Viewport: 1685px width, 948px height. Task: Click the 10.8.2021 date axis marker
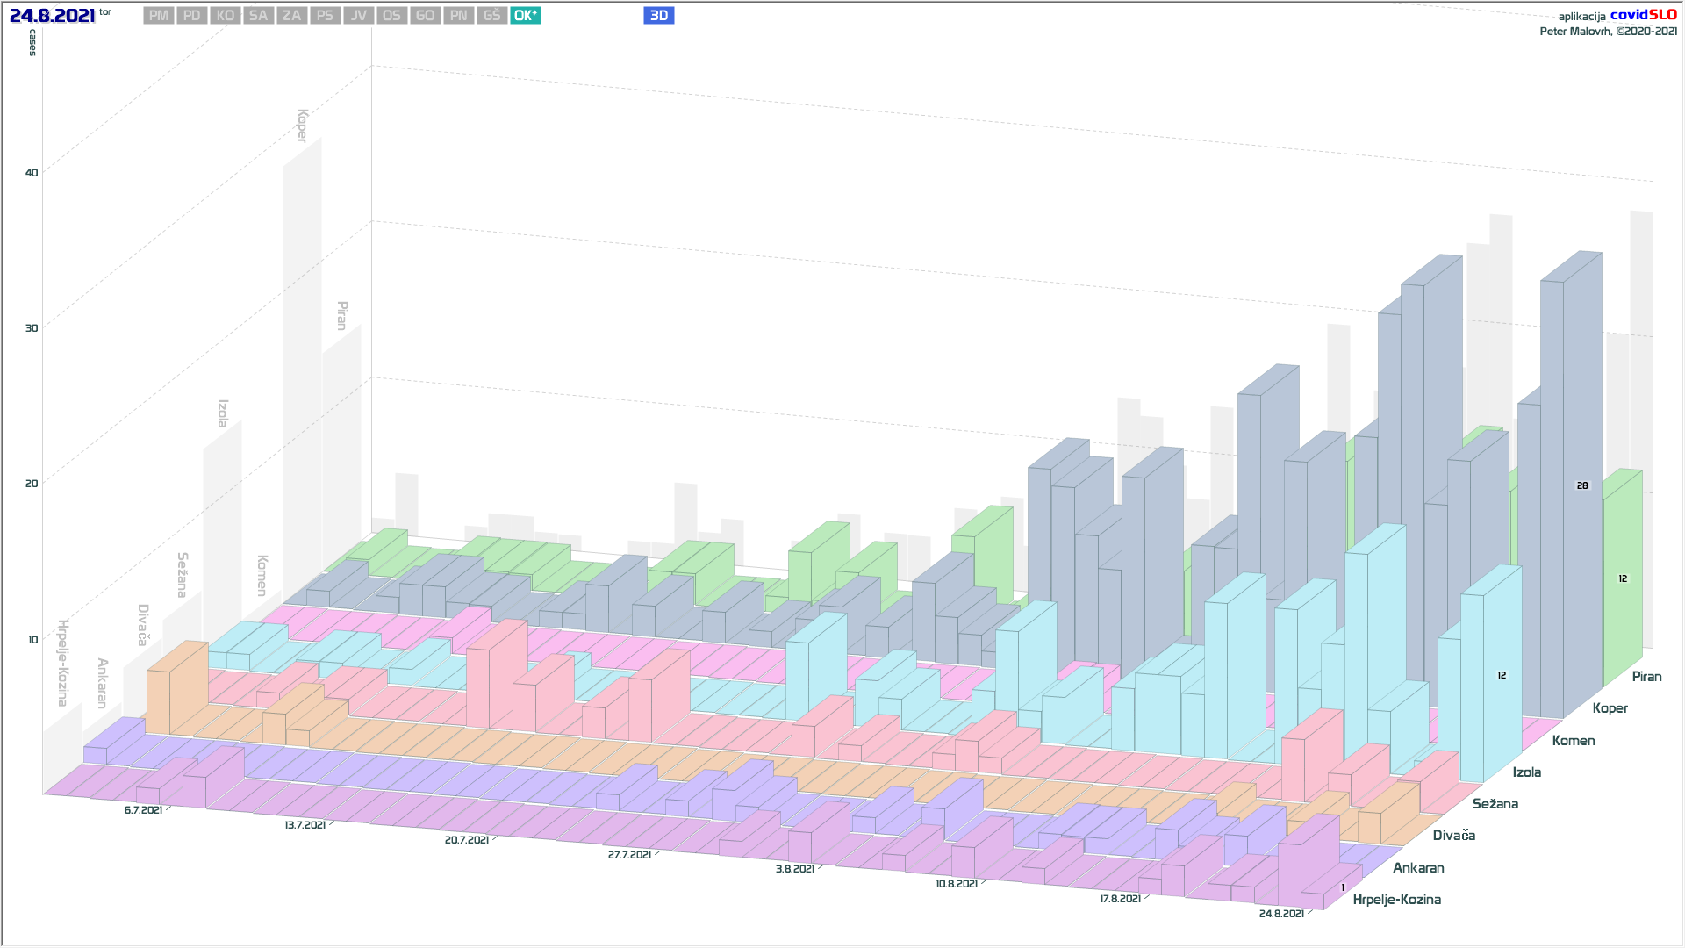pyautogui.click(x=956, y=884)
